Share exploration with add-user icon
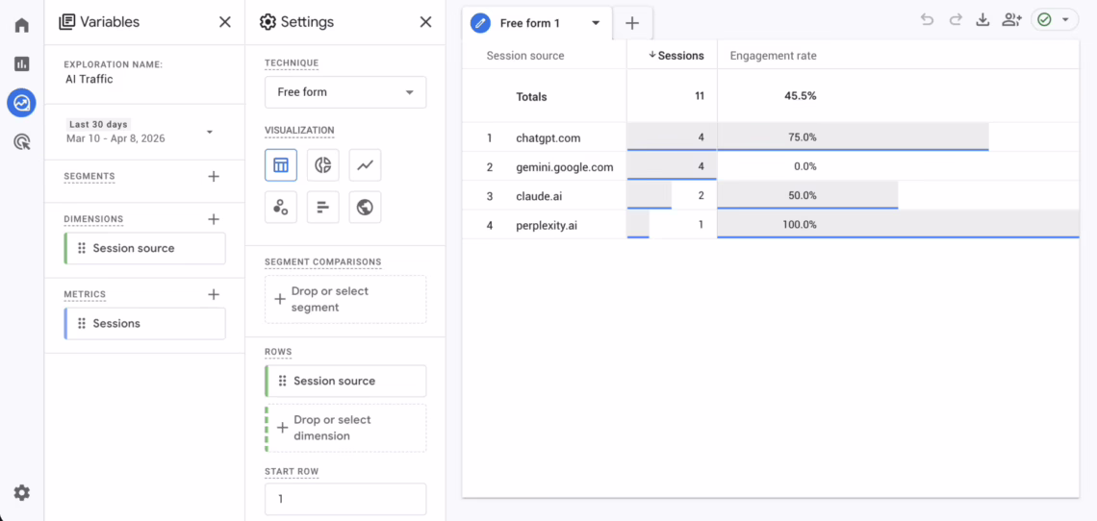 pos(1011,19)
